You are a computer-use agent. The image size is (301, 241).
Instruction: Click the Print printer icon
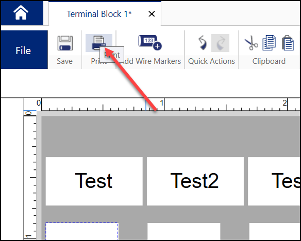point(99,43)
